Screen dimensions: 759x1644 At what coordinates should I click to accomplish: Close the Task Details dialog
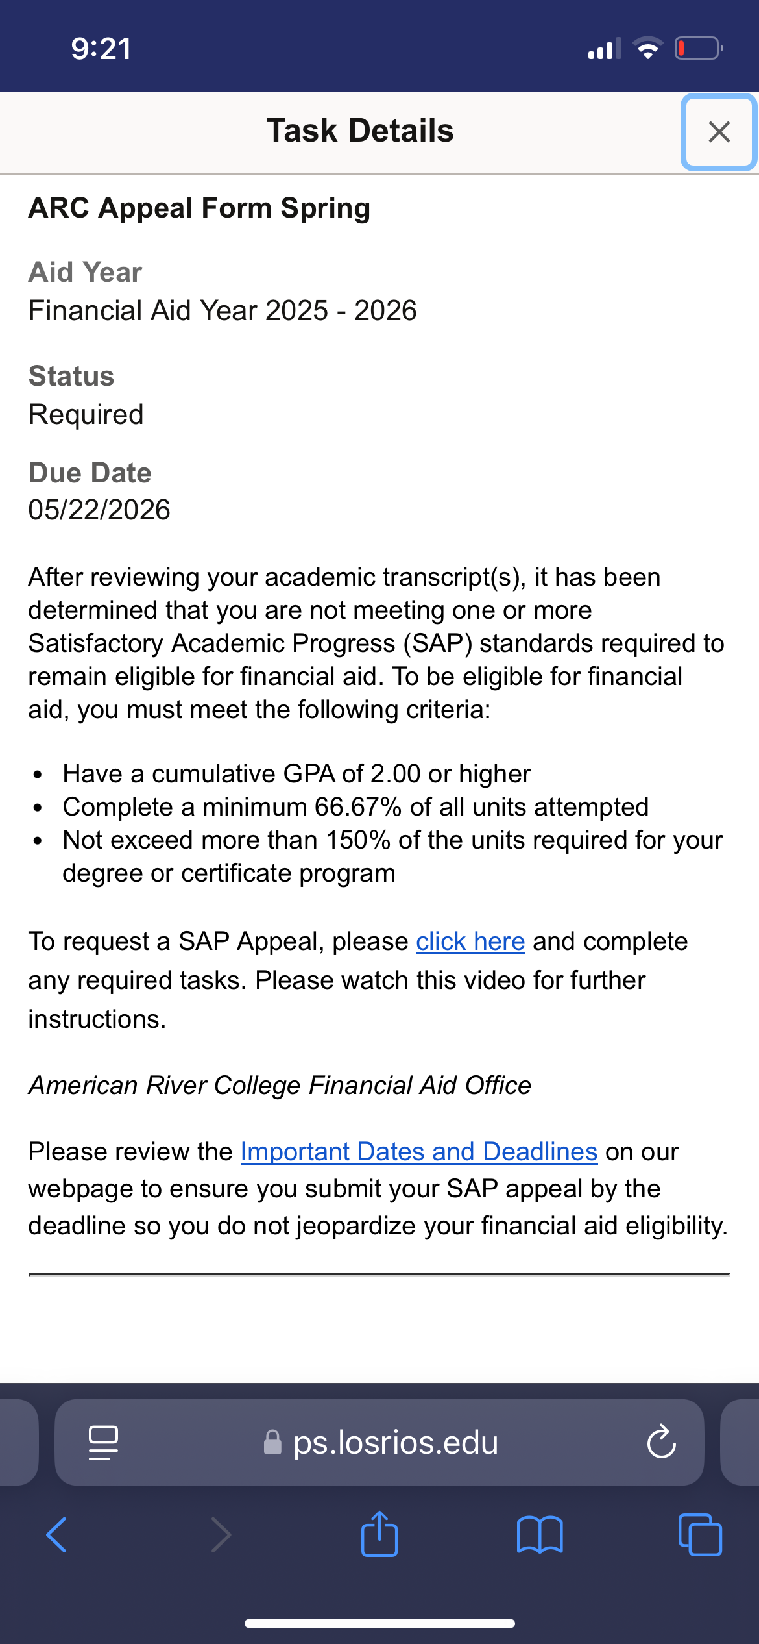click(x=719, y=132)
